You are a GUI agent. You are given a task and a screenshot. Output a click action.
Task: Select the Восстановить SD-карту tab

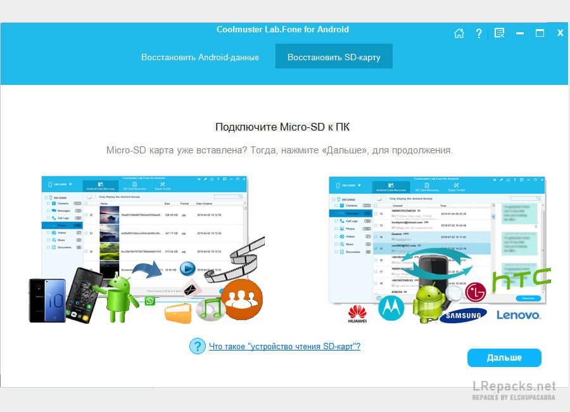334,56
